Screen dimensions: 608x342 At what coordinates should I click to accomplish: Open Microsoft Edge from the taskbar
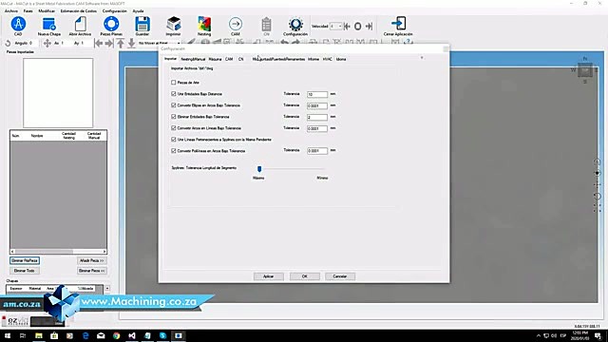[85, 335]
